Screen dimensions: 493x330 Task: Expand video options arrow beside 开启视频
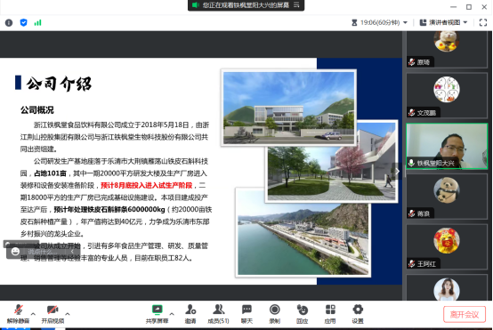68,314
